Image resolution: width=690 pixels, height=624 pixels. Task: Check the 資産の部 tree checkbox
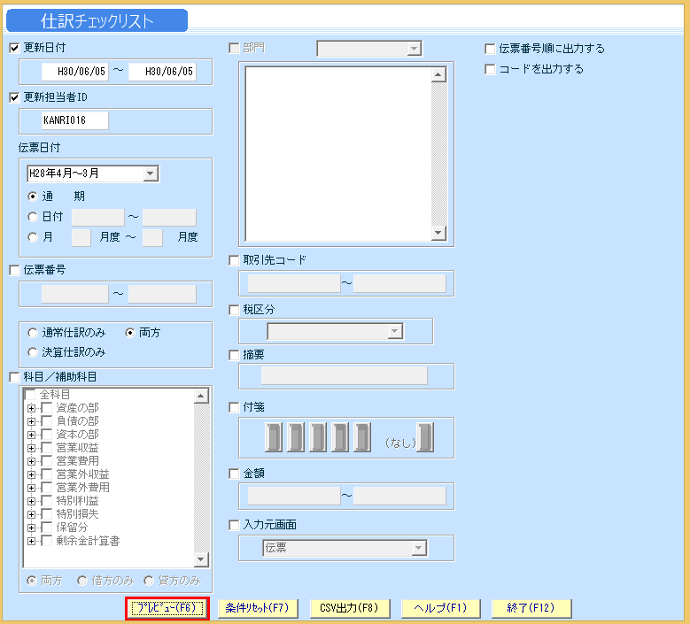(47, 408)
